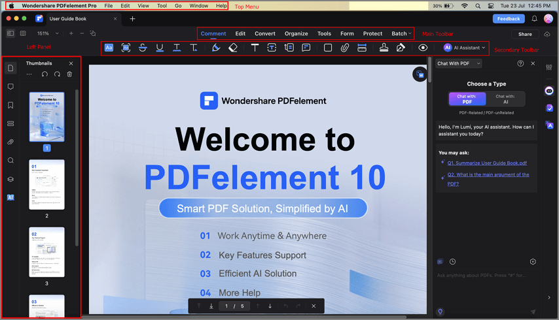Choose the Text Callout tool

289,48
